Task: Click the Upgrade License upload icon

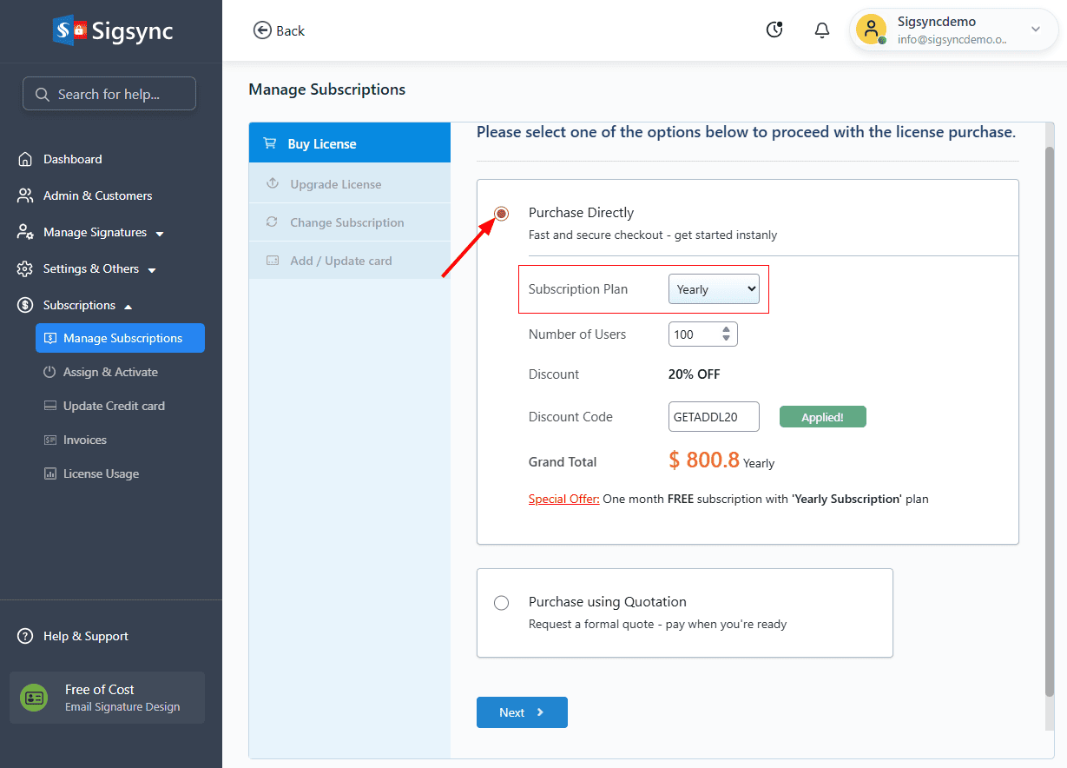Action: [272, 183]
